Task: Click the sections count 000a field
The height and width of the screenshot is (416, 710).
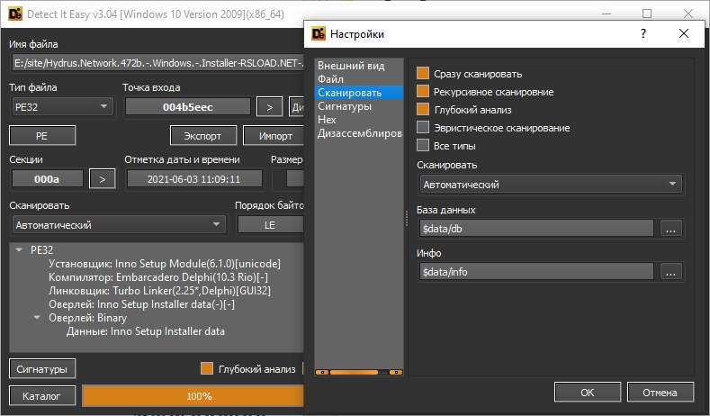Action: tap(47, 179)
